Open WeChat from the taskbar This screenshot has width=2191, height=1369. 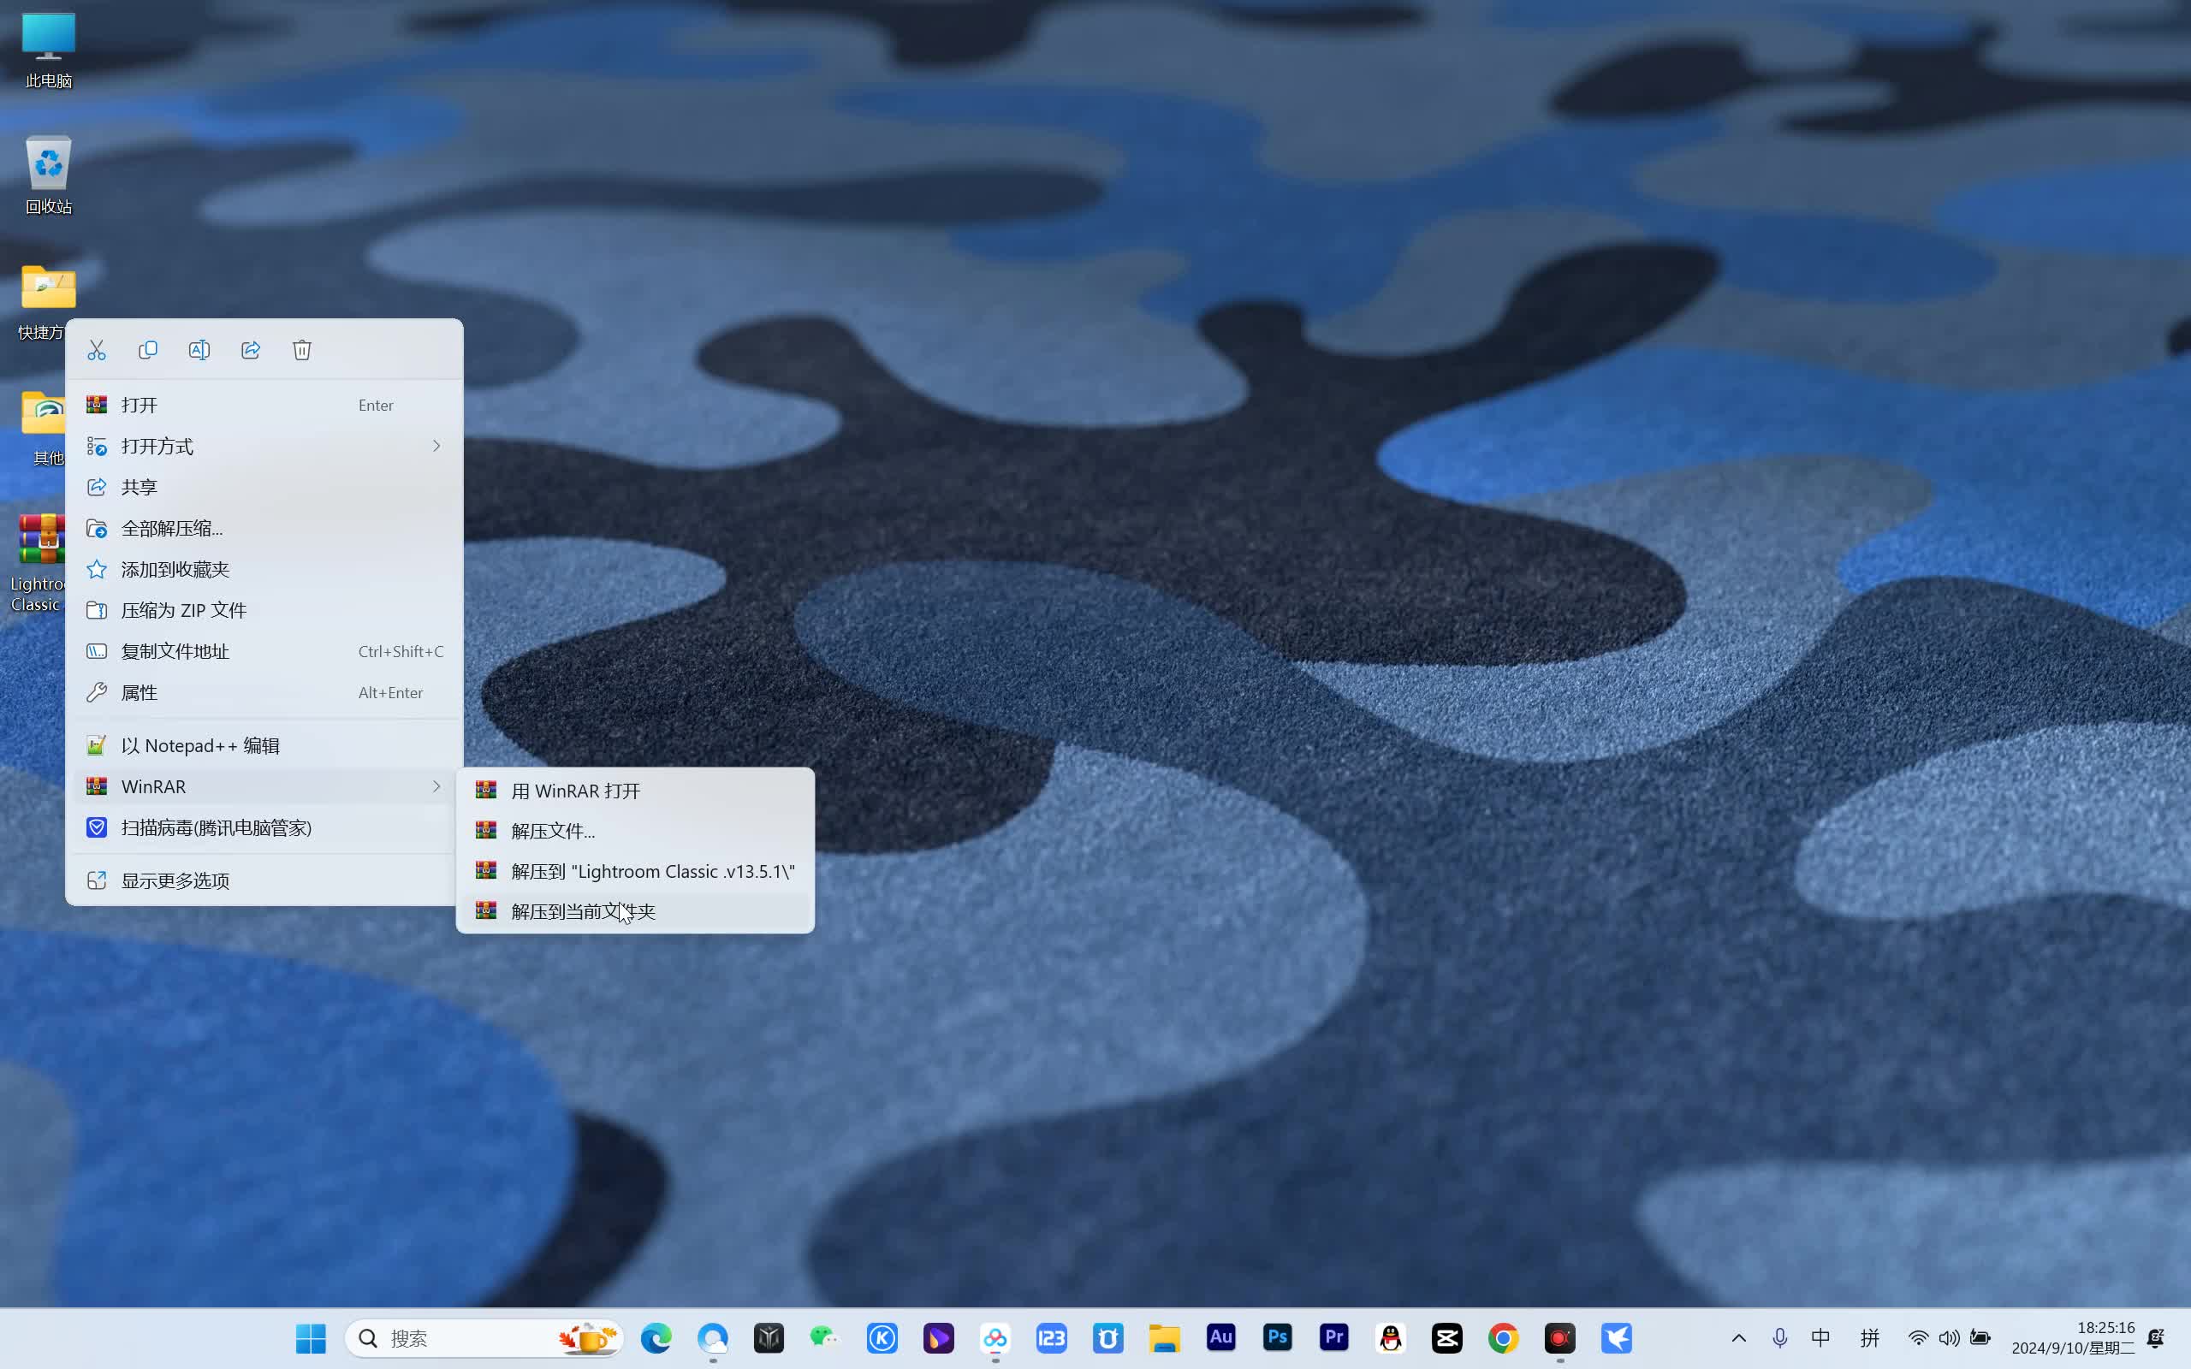point(825,1337)
